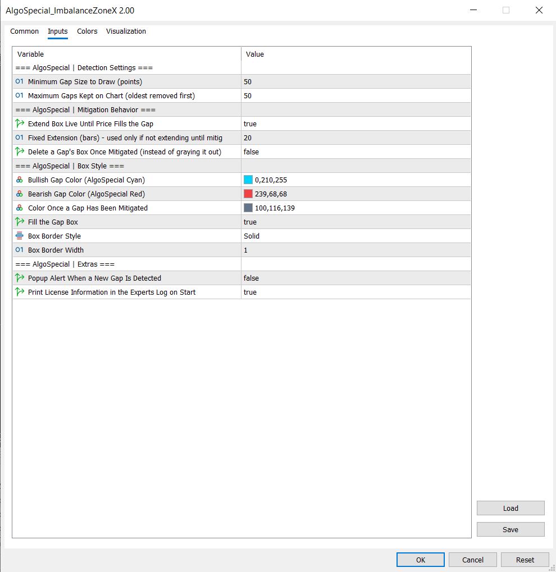Click the Cancel button
Screen dimensions: 556x572
[x=473, y=560]
